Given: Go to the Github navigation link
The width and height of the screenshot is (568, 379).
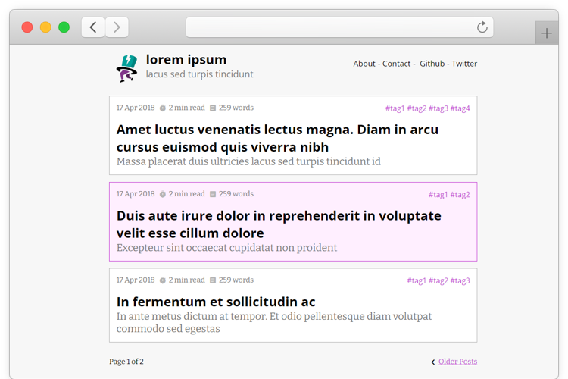Looking at the screenshot, I should [x=432, y=64].
